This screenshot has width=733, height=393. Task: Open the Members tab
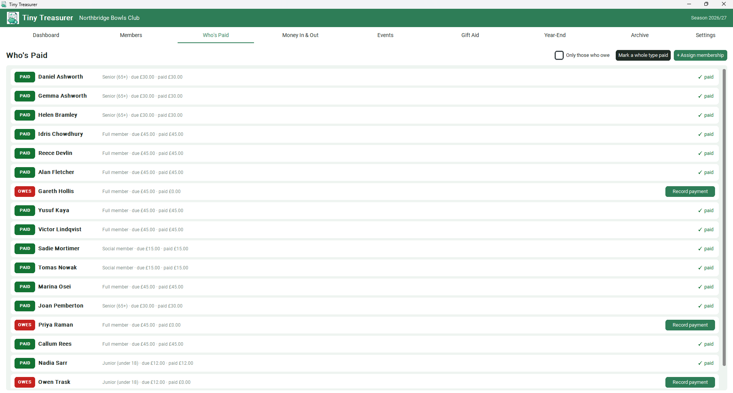coord(131,35)
